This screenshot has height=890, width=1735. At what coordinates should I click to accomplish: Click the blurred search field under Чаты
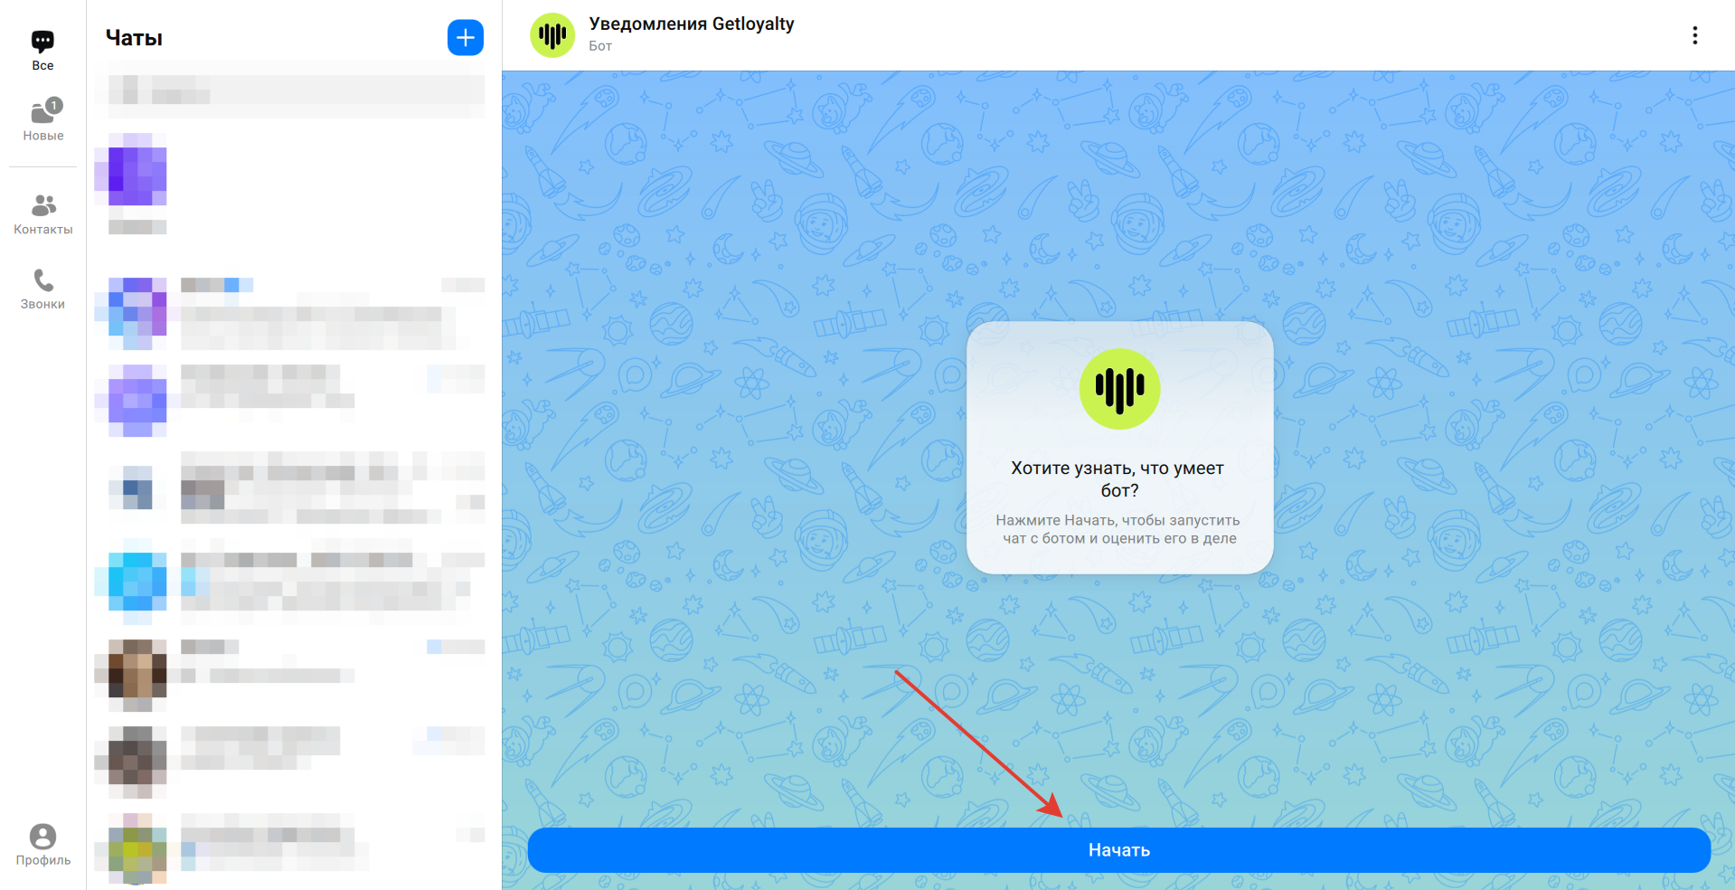[296, 90]
